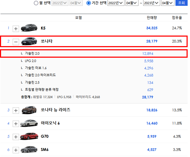The width and height of the screenshot is (190, 157).
Task: Collapse the 쏘나타 row with minus
Action: tap(16, 42)
